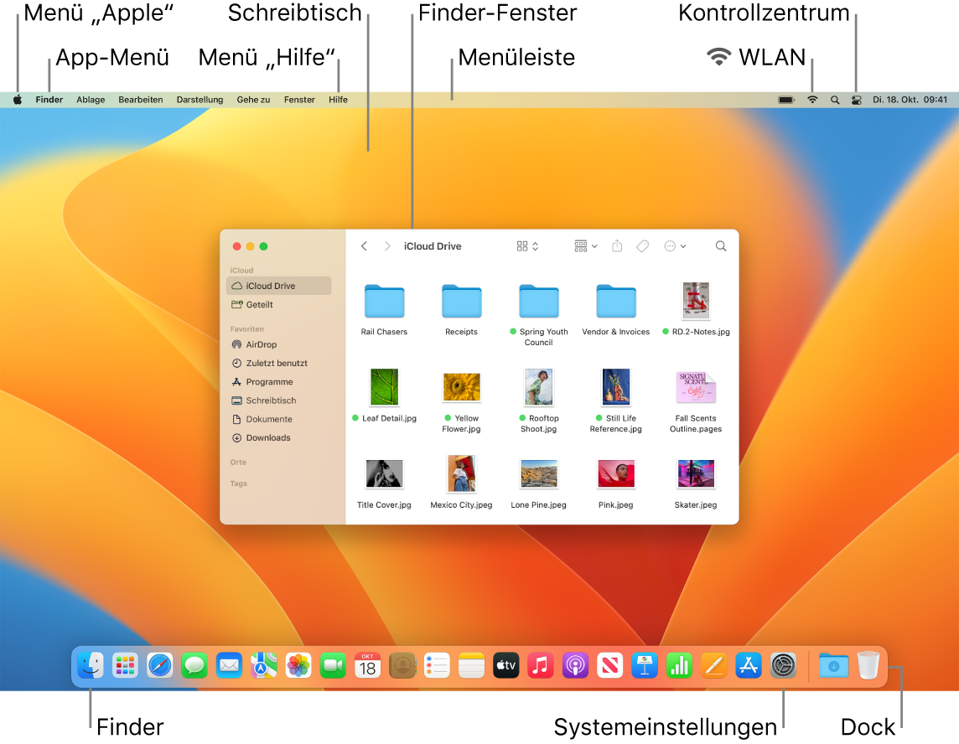Click the Share icon in the Finder toolbar
Screen dimensions: 959x744
[617, 245]
